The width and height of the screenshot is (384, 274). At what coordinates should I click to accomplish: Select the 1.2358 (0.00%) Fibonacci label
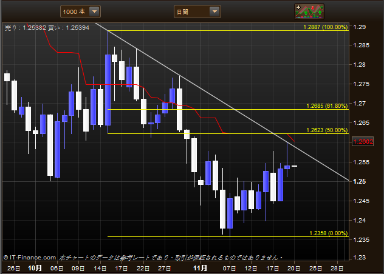click(x=329, y=233)
